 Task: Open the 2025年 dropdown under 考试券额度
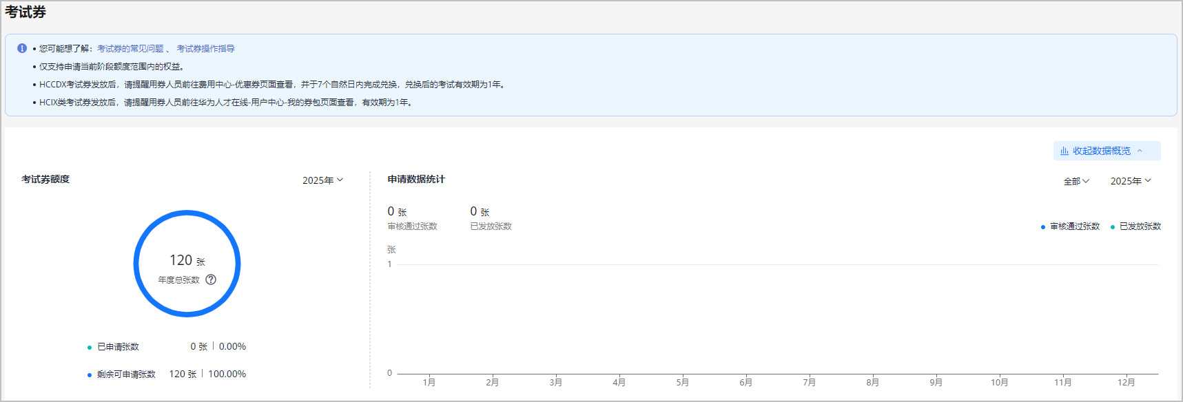(322, 180)
